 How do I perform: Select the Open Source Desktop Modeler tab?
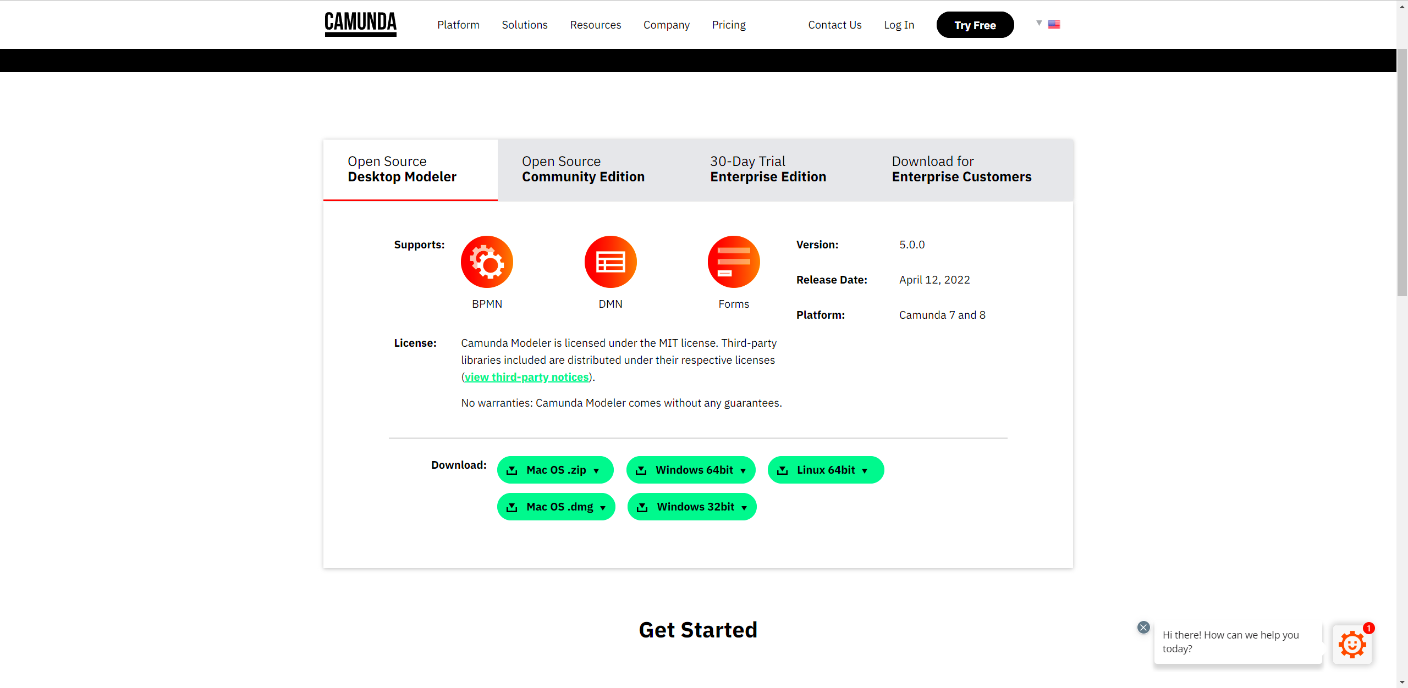(x=410, y=170)
